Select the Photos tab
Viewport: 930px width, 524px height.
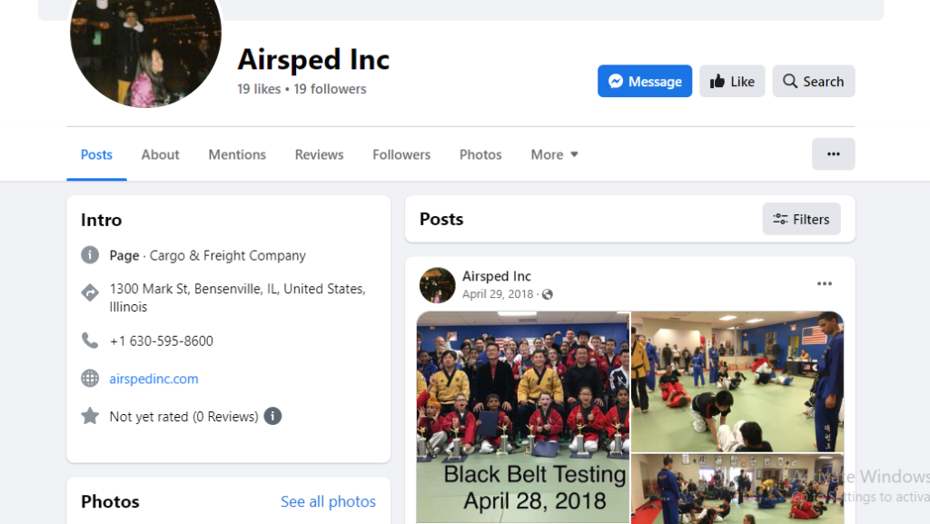[480, 154]
